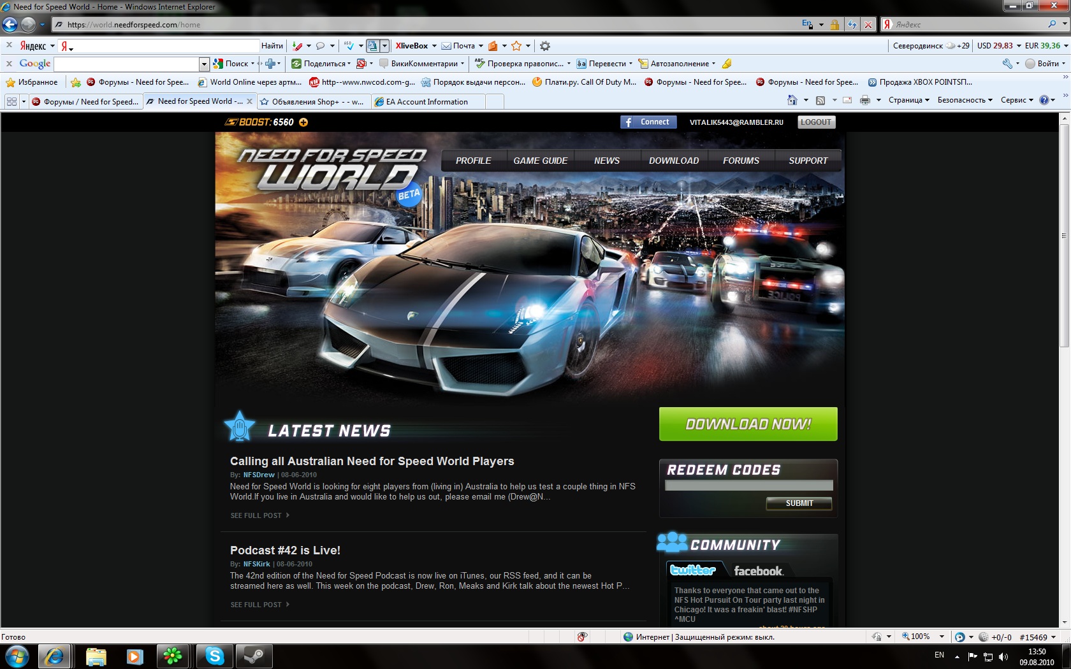Screen dimensions: 1071x669
Task: Open the Podcast #42 is Live! article
Action: (285, 550)
